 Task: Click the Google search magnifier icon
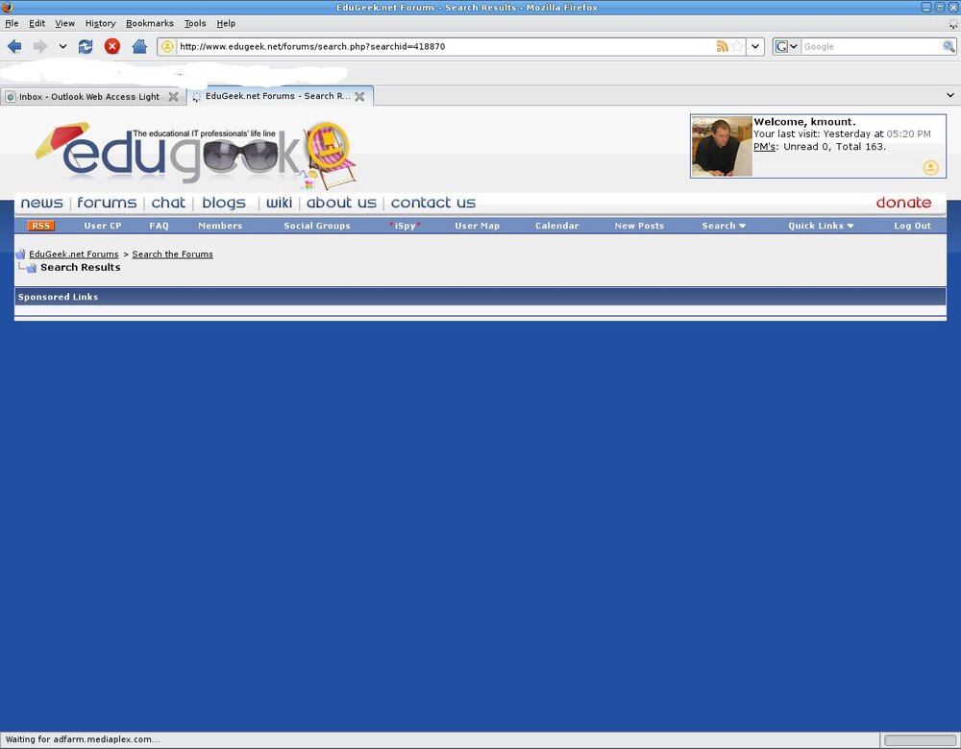click(949, 46)
